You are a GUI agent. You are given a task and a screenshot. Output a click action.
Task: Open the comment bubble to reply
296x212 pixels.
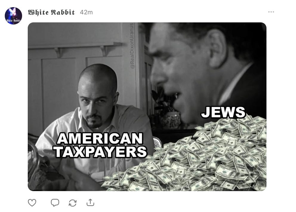[55, 202]
